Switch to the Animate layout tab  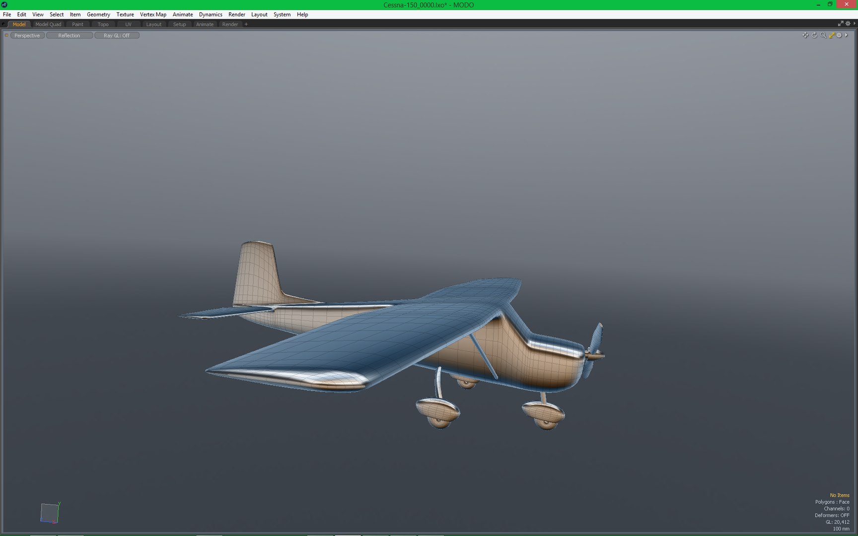click(205, 24)
